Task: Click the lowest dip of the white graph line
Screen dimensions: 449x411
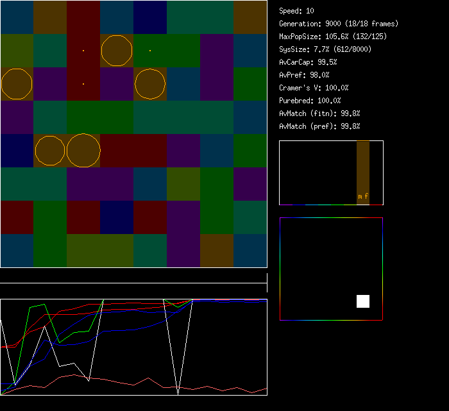Action: coord(178,389)
